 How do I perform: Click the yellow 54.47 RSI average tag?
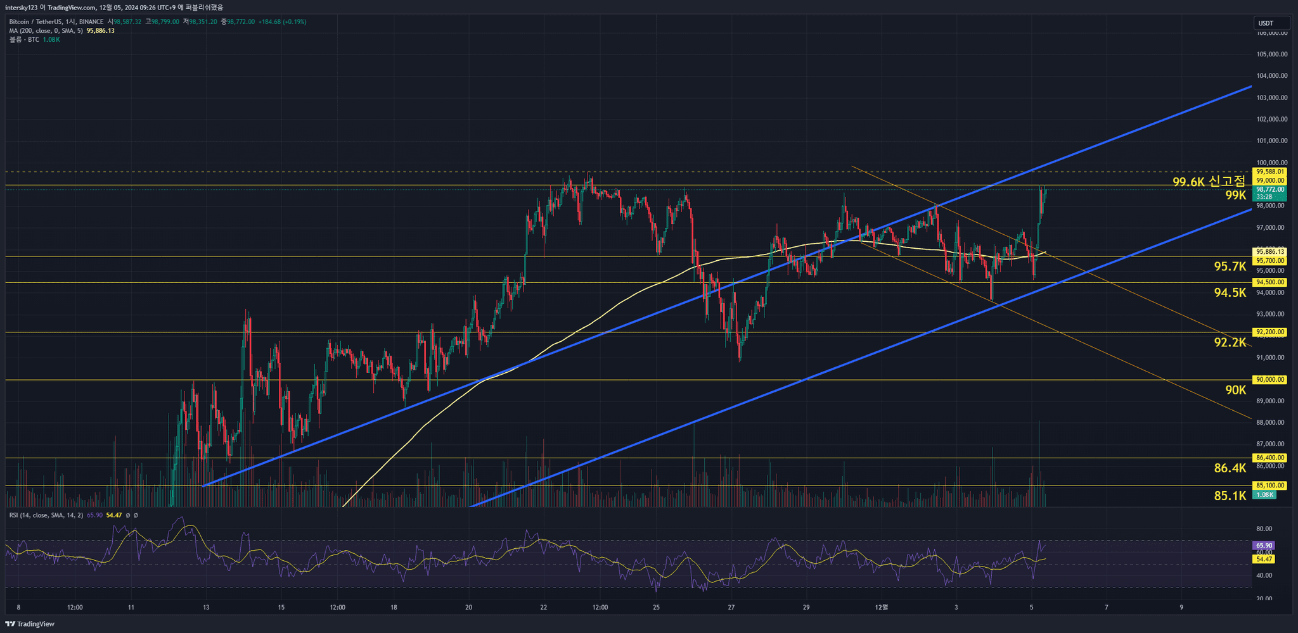1264,559
